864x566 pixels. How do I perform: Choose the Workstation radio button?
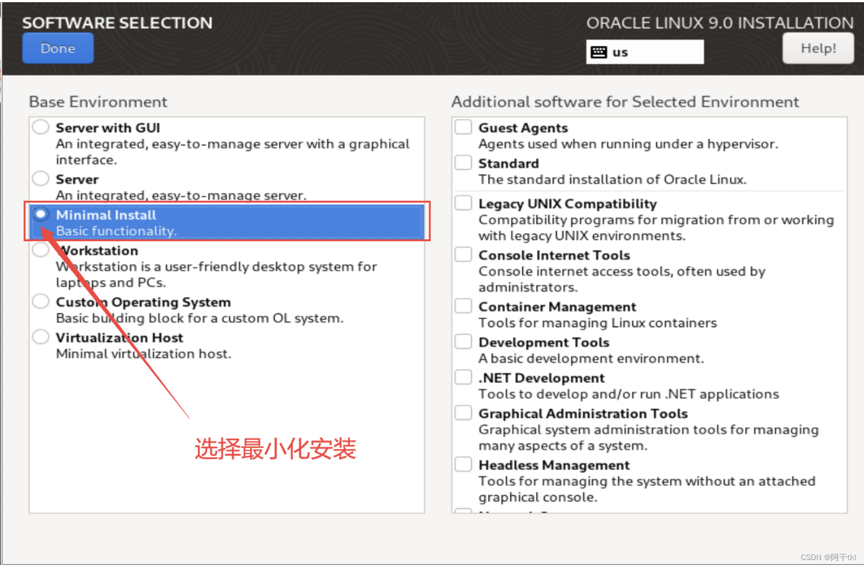[x=41, y=250]
